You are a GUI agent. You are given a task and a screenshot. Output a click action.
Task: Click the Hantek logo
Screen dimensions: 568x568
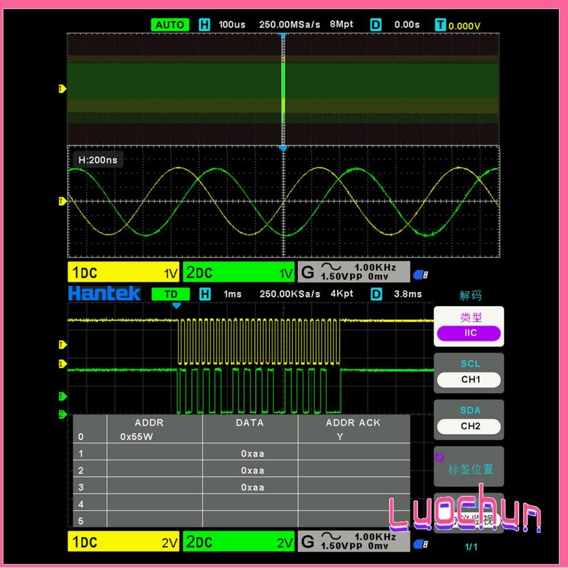(105, 294)
